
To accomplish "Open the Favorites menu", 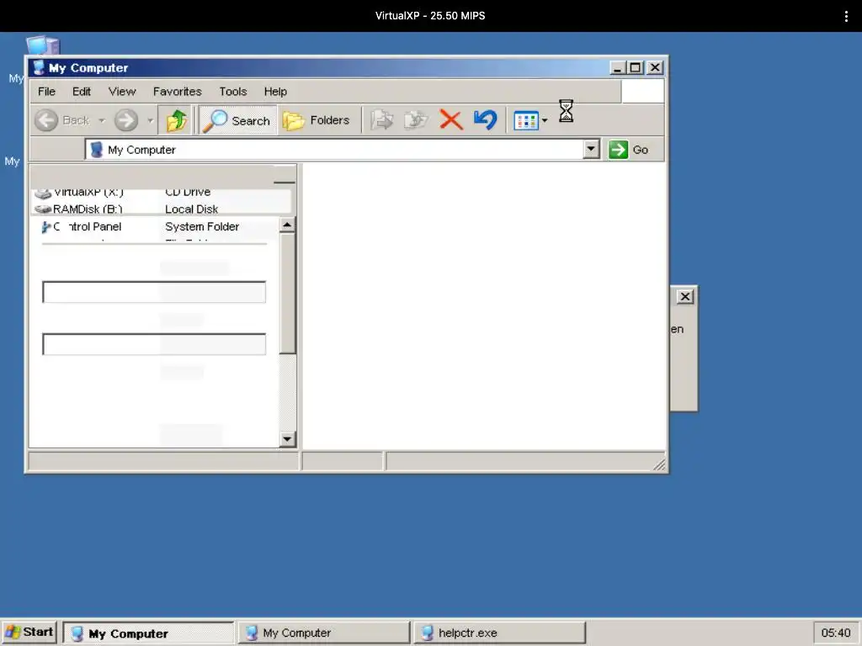I will pos(177,91).
